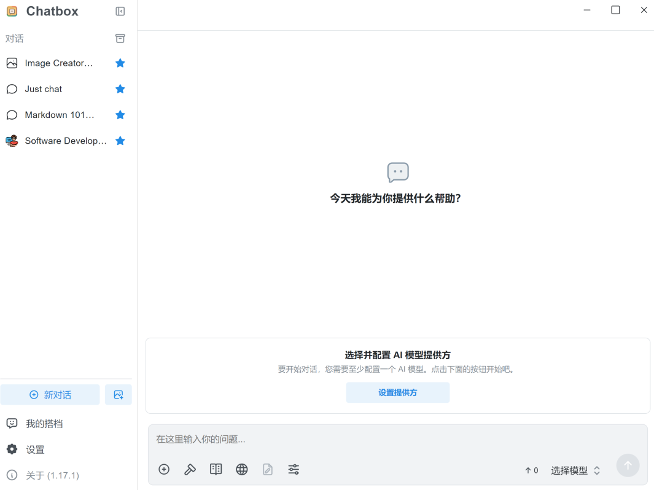654x490 pixels.
Task: Click the 设置提供方 button
Action: (x=398, y=392)
